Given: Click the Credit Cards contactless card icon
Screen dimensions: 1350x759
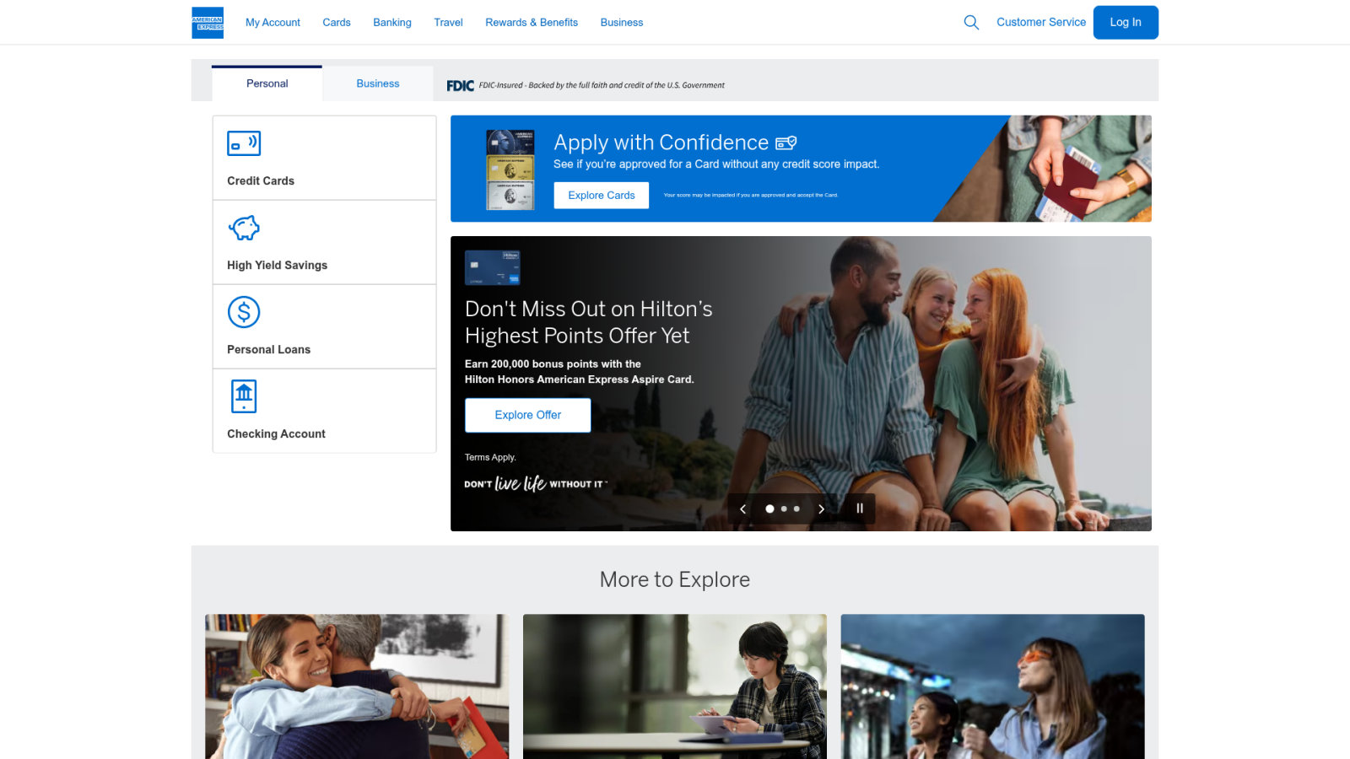Looking at the screenshot, I should coord(244,143).
